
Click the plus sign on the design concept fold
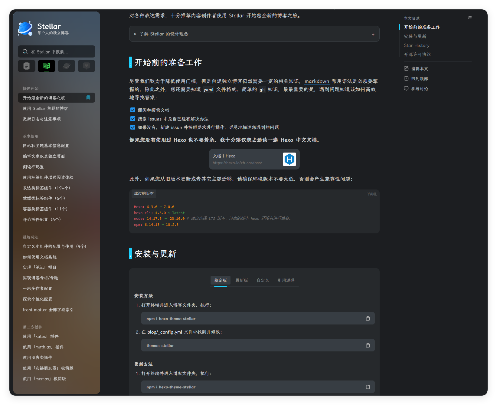click(x=373, y=35)
